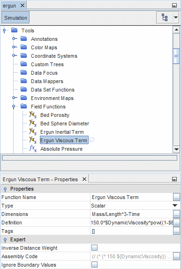Select the Ergun Viscous Term - Properties tab
This screenshot has width=181, height=269.
coord(40,179)
